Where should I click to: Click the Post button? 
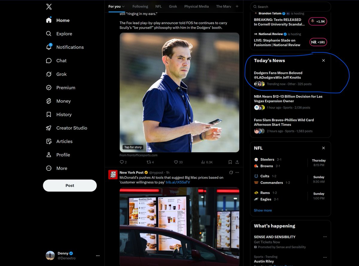coord(70,185)
